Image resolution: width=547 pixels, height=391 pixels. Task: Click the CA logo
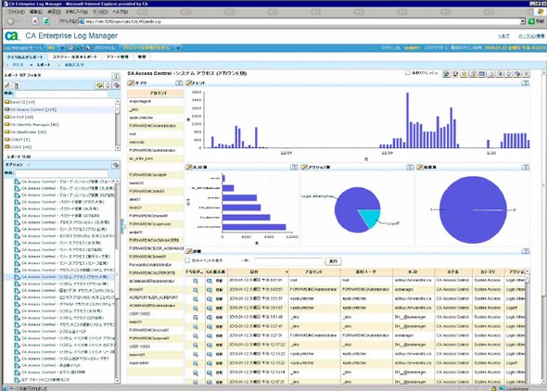click(x=11, y=36)
